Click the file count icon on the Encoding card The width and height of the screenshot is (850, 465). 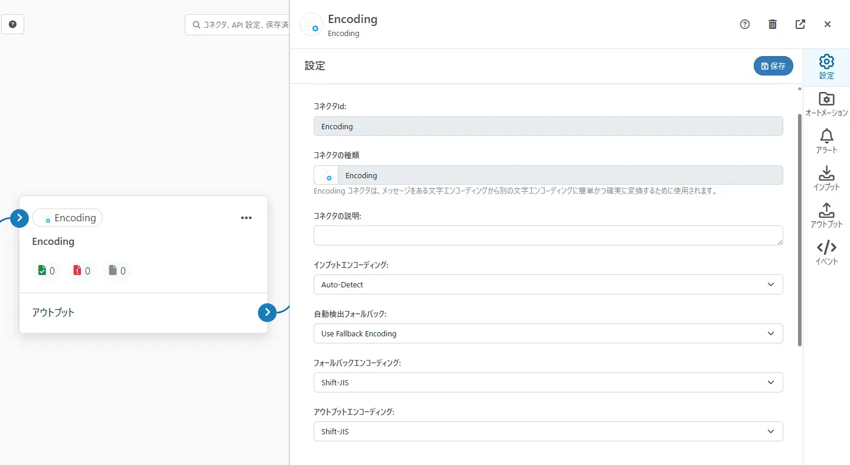click(116, 270)
